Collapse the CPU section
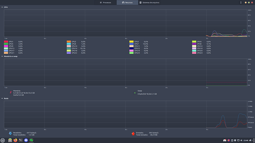 [x=2, y=7]
